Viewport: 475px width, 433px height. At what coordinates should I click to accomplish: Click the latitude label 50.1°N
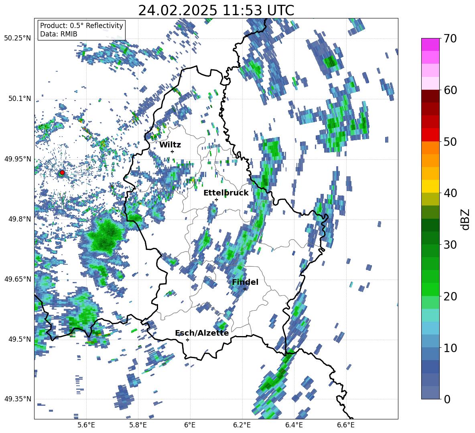[x=19, y=99]
